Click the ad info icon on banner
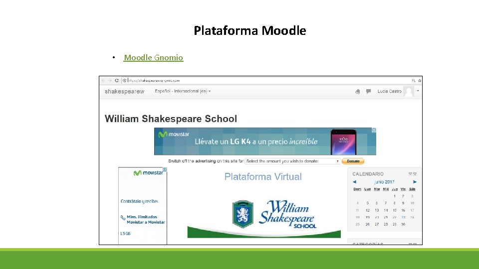Viewport: 479px width, 269px height. 374,130
